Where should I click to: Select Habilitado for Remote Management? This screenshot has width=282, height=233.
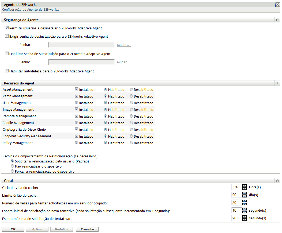pos(106,116)
